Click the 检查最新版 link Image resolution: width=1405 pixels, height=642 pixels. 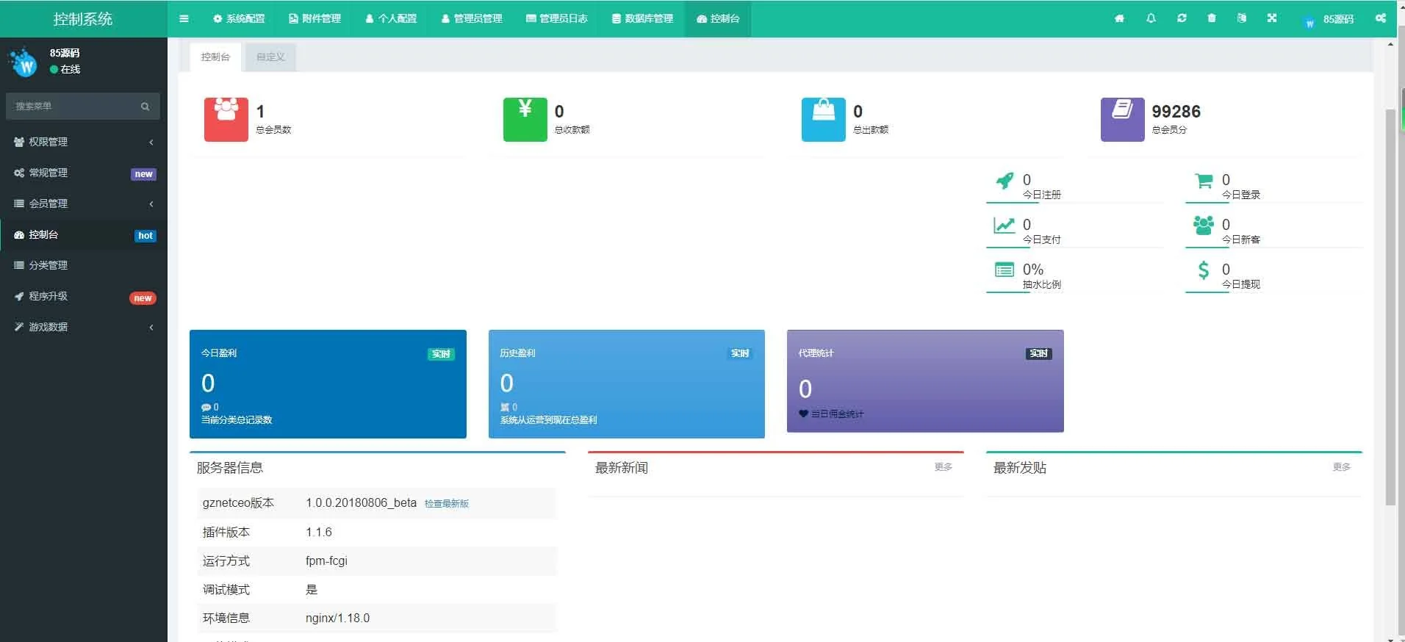coord(446,504)
